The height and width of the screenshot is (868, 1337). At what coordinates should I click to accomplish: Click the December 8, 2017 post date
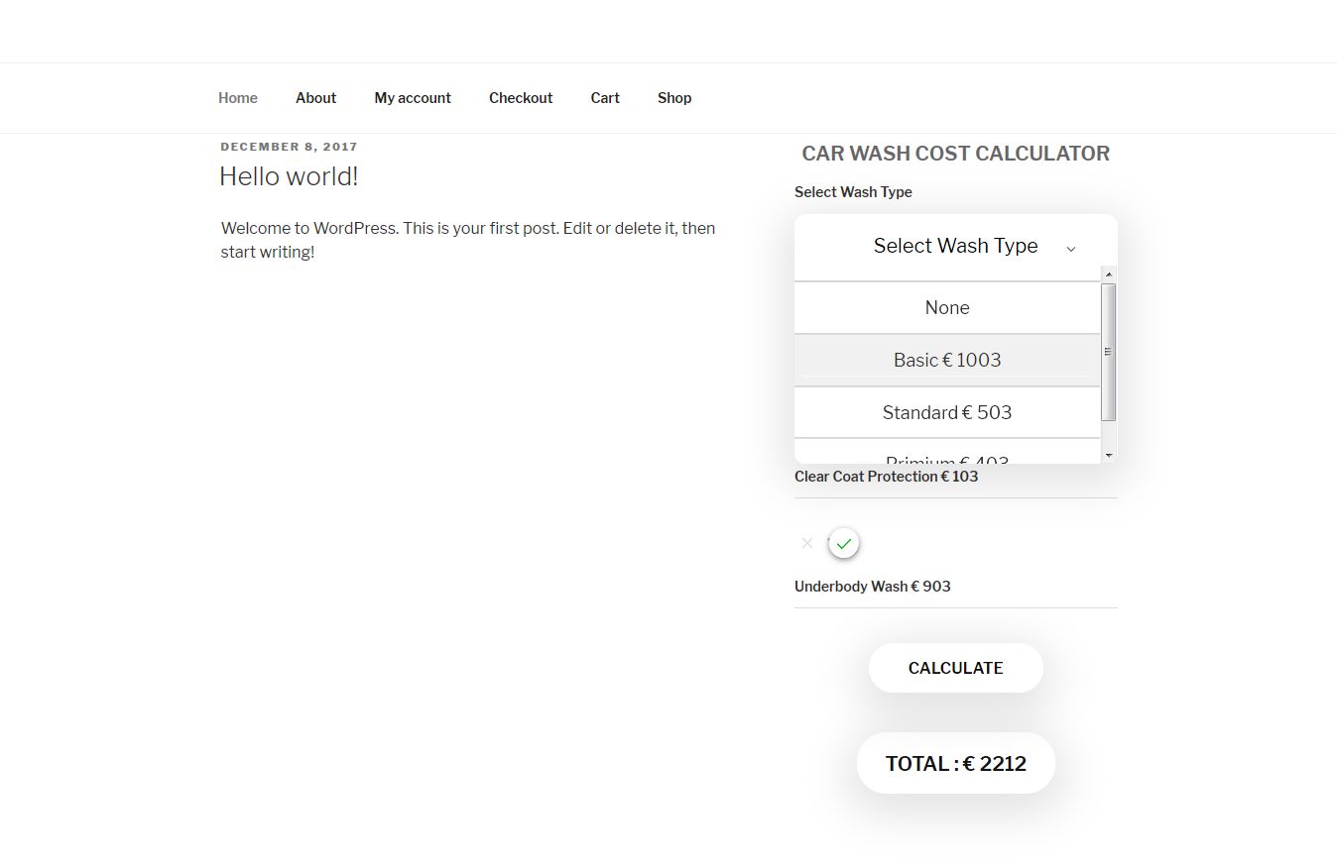click(289, 147)
